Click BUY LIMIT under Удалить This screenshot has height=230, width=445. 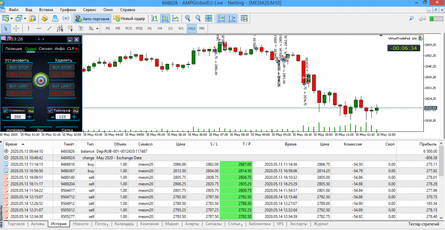click(62, 86)
